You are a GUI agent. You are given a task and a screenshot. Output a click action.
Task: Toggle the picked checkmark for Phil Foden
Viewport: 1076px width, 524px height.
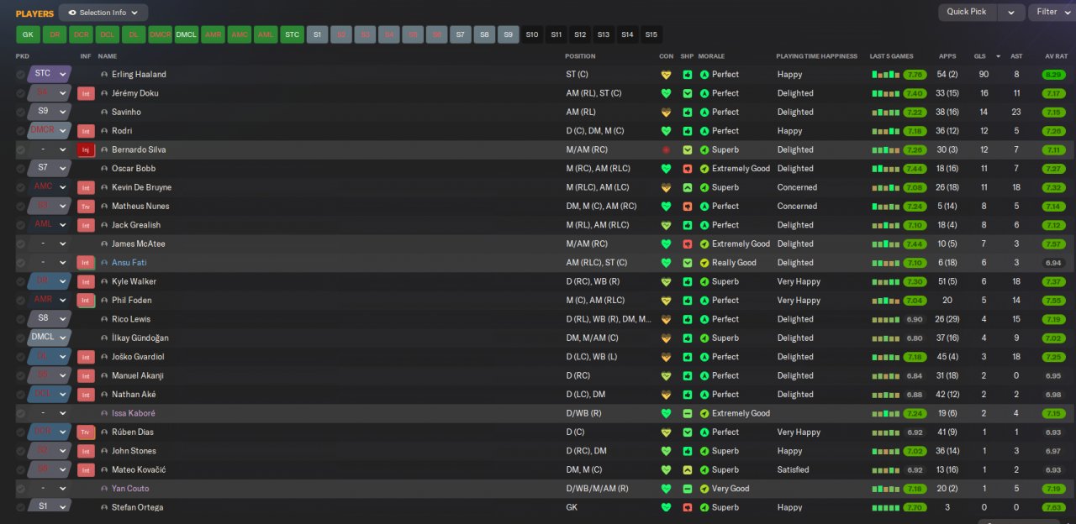[x=20, y=301]
